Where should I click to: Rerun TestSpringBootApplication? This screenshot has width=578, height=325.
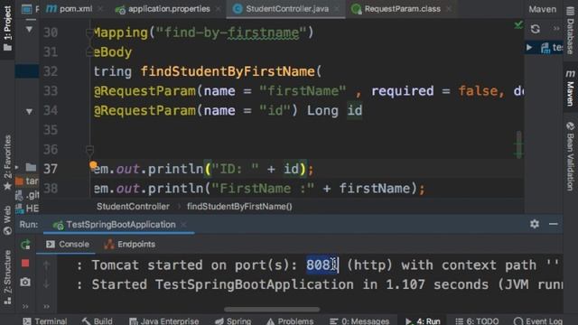25,245
